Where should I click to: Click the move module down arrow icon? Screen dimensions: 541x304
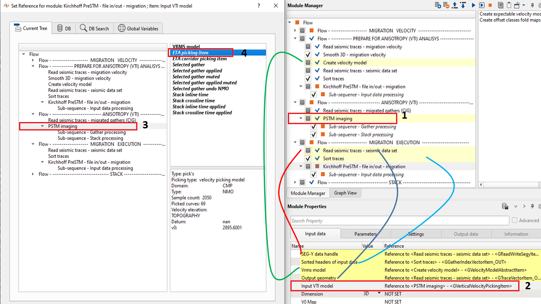pyautogui.click(x=463, y=5)
